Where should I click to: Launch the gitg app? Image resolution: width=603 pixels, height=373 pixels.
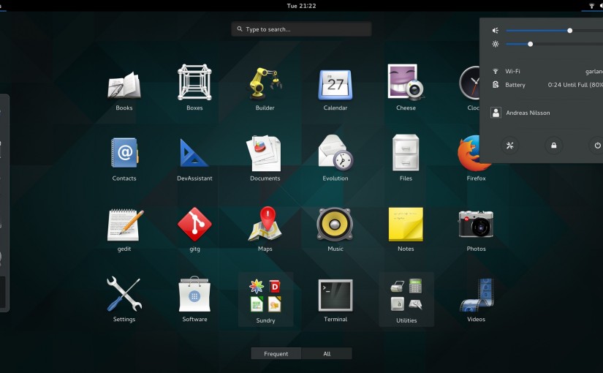pyautogui.click(x=194, y=225)
